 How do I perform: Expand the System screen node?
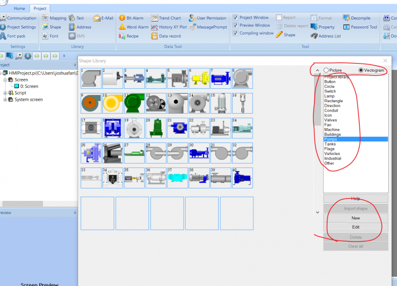click(x=5, y=100)
